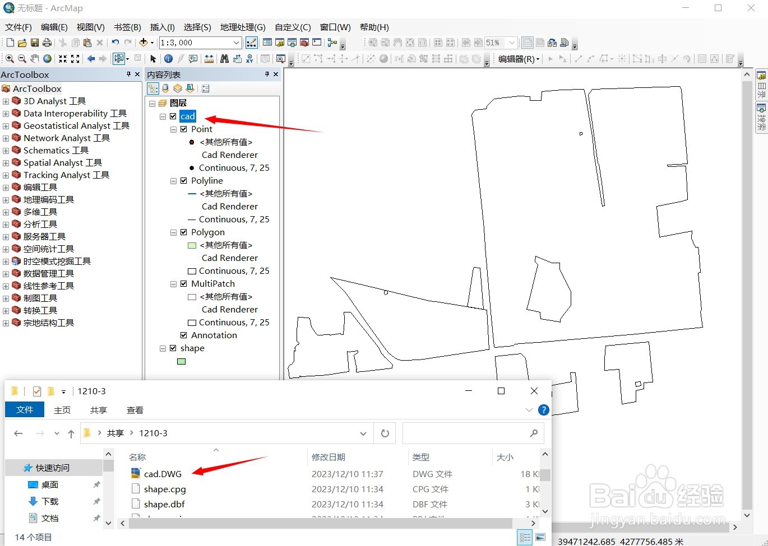Open the ArcToolbox window from Standard toolbar

(x=304, y=42)
